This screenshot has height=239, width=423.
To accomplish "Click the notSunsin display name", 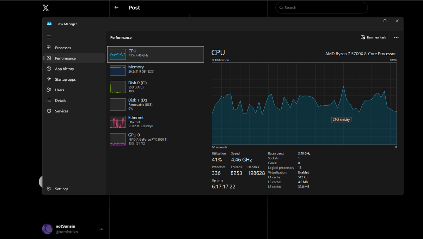I will pyautogui.click(x=66, y=226).
